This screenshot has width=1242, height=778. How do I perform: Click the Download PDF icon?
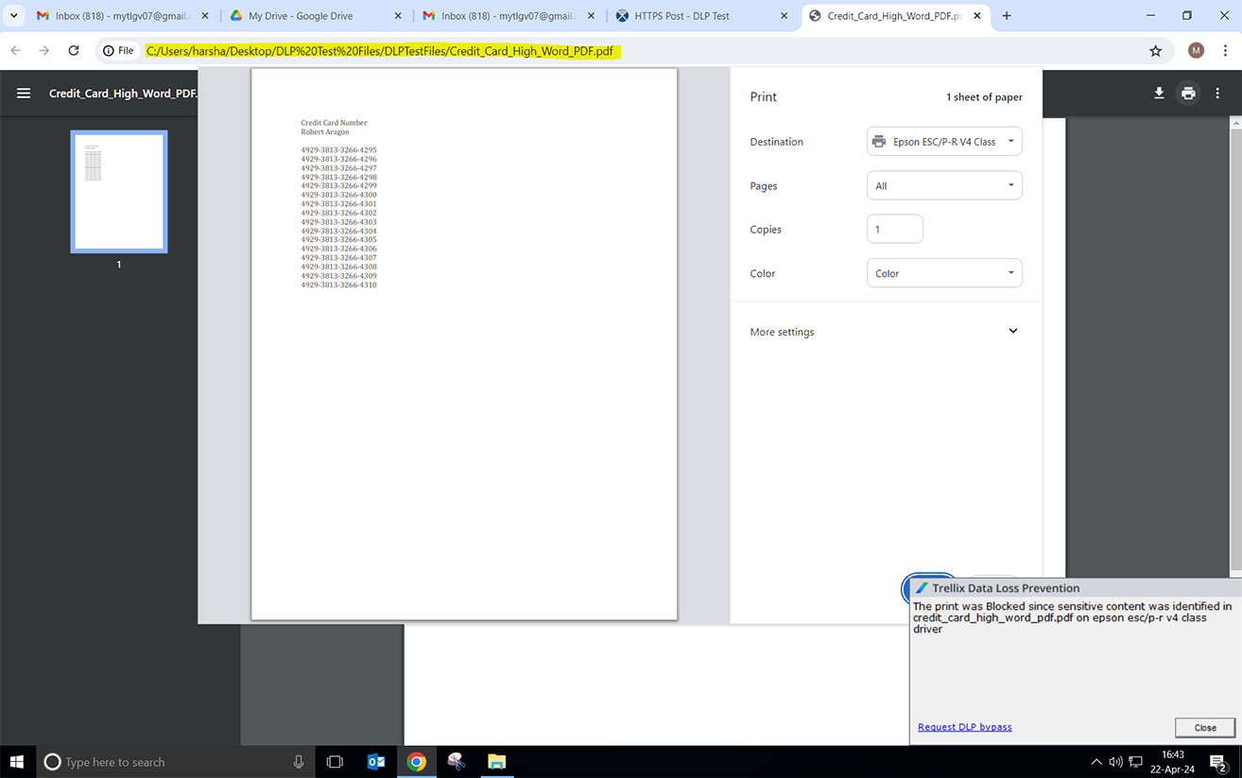point(1158,94)
